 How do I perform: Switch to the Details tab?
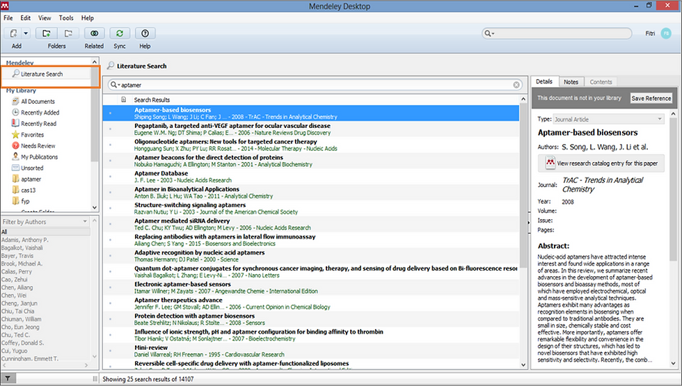tap(544, 81)
